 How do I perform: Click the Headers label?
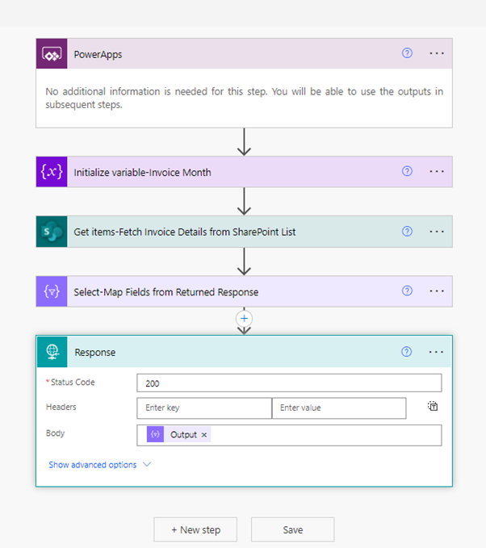[x=61, y=407]
